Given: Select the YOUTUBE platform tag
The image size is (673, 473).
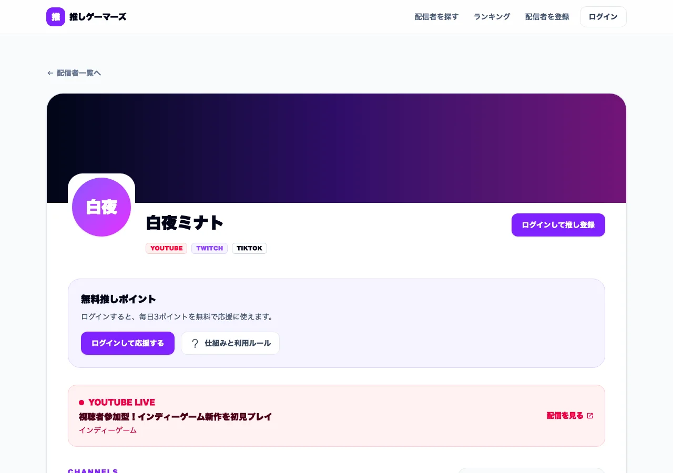Looking at the screenshot, I should pos(166,248).
